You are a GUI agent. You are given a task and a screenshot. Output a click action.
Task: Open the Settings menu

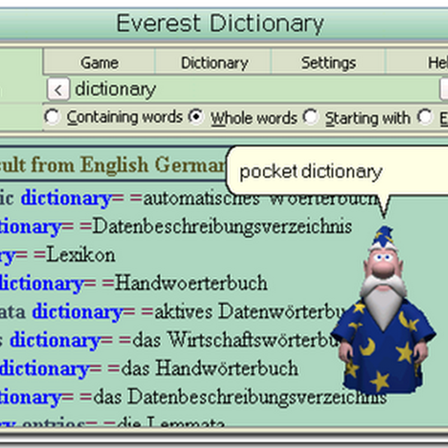tap(329, 63)
